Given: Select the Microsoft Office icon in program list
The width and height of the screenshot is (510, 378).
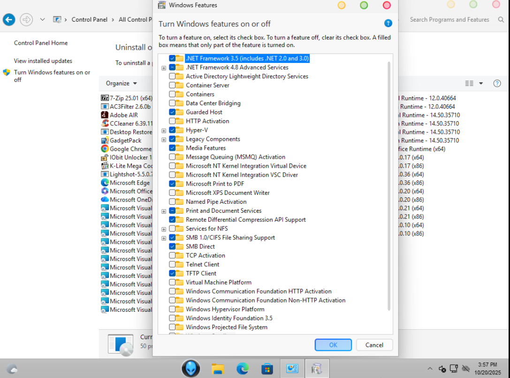Looking at the screenshot, I should (105, 191).
